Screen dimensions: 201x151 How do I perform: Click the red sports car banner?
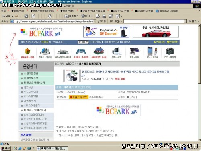click(x=156, y=32)
